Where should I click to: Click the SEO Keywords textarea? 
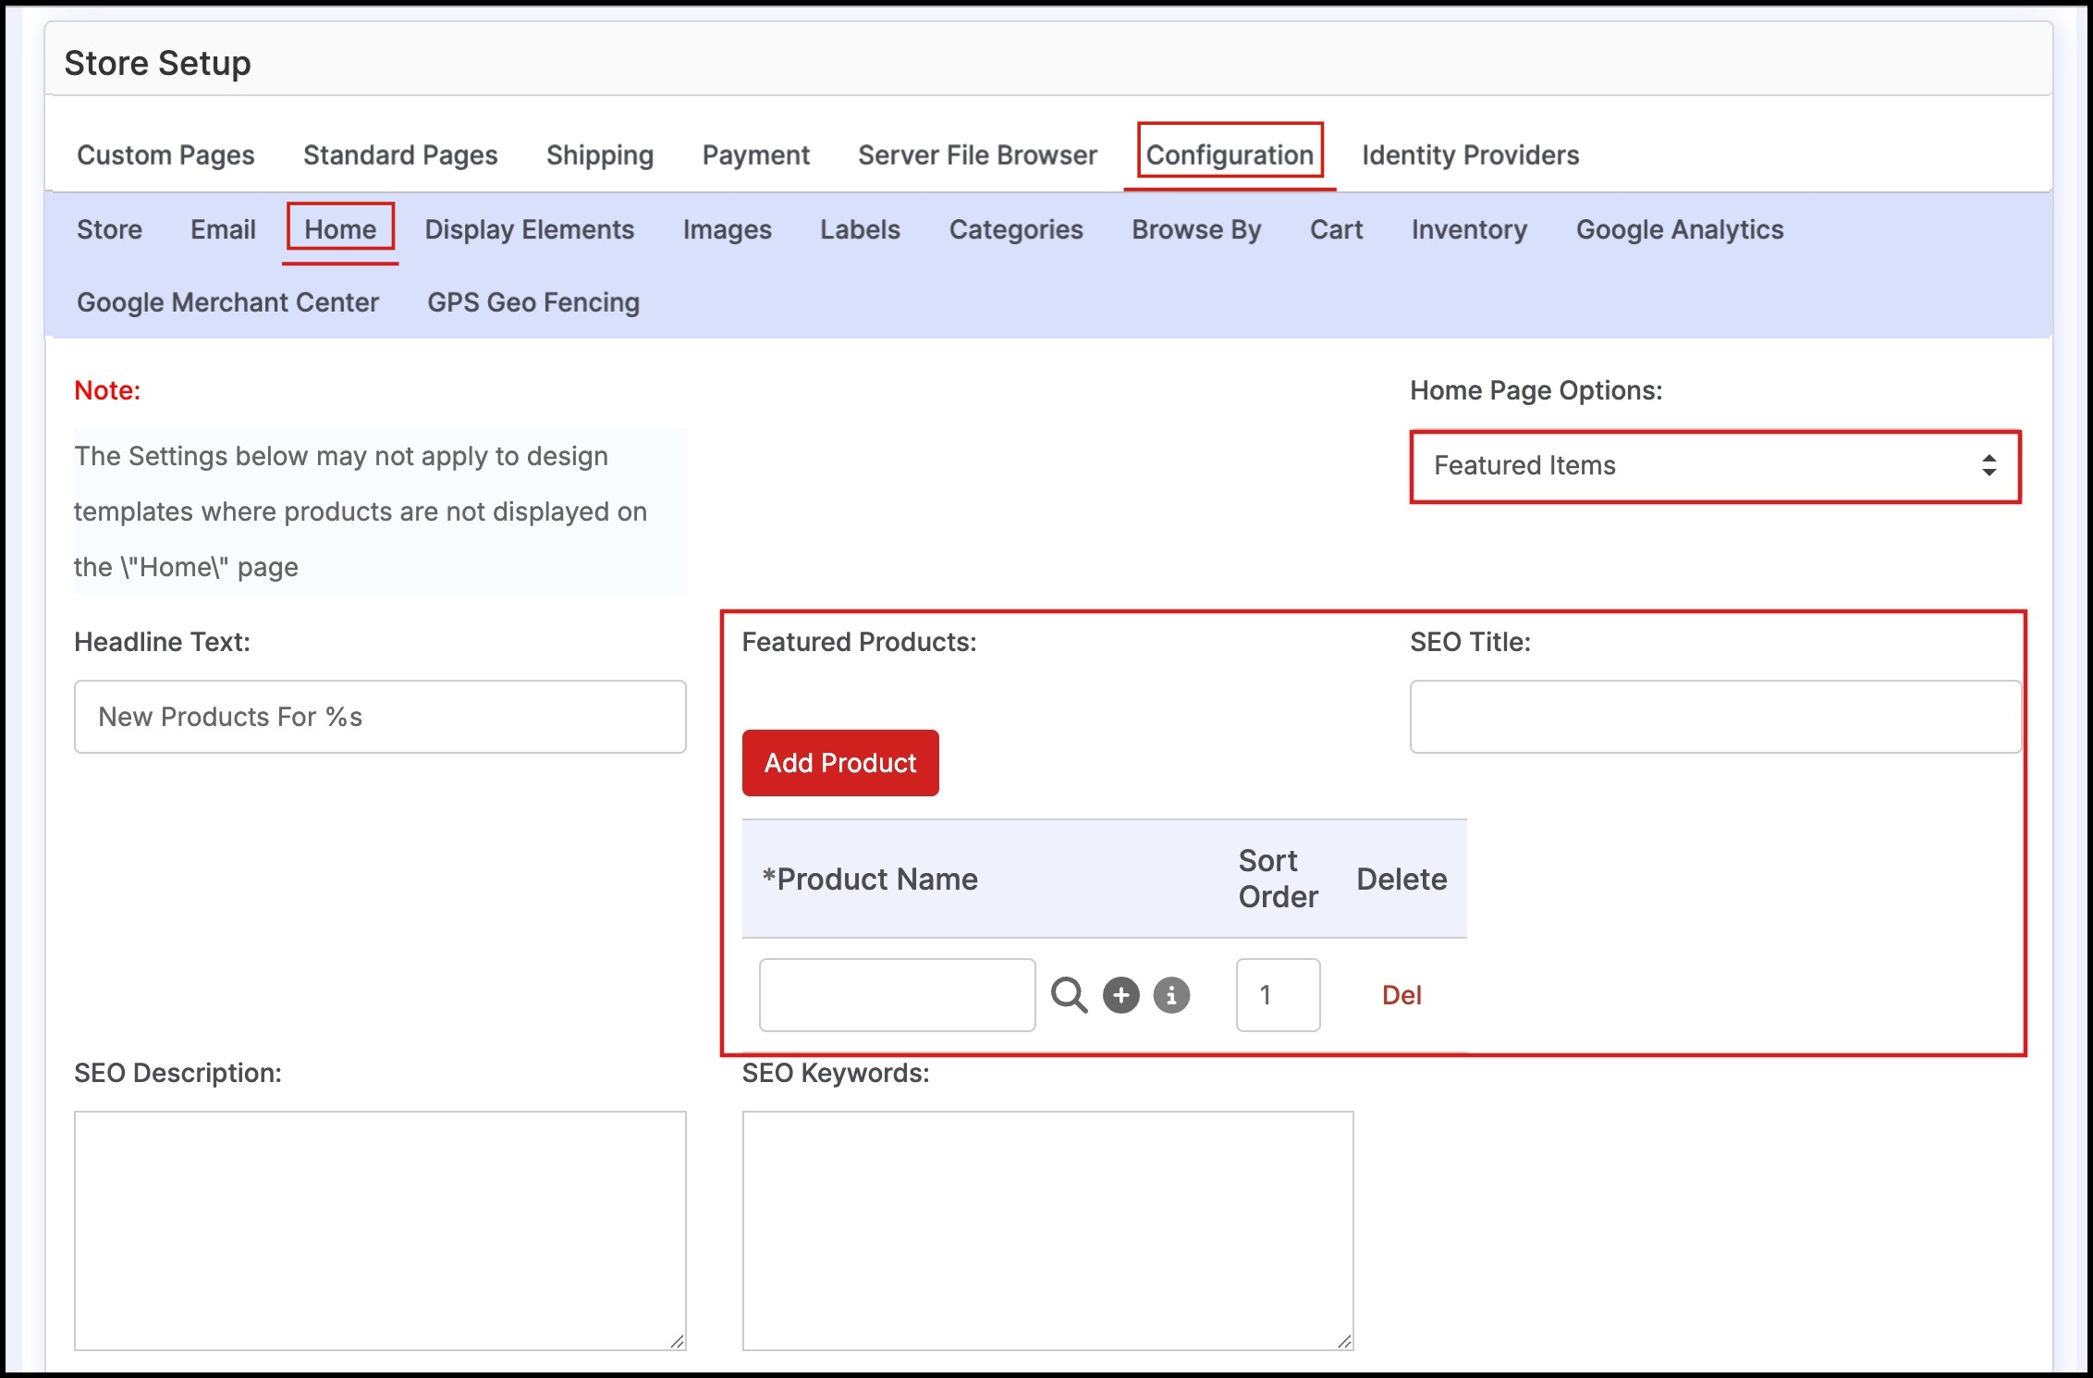1047,1230
